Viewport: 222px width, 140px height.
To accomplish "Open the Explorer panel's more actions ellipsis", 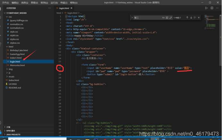I will click(x=49, y=8).
